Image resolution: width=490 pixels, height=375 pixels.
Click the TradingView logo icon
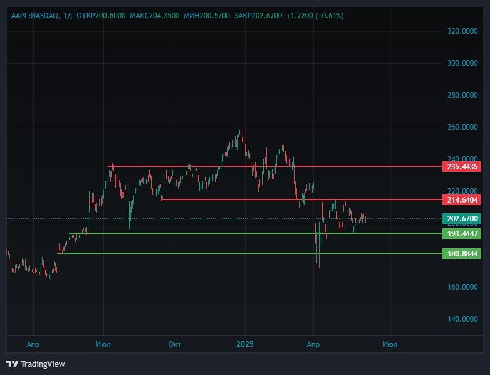point(13,364)
